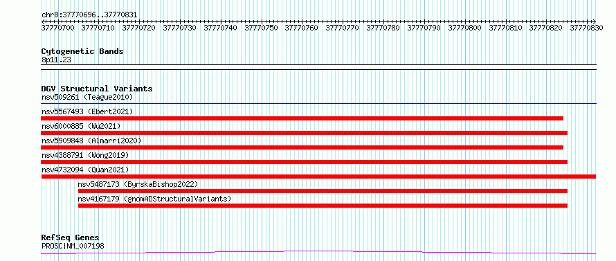Click ruler position 37770820
This screenshot has height=261, width=616.
546,28
